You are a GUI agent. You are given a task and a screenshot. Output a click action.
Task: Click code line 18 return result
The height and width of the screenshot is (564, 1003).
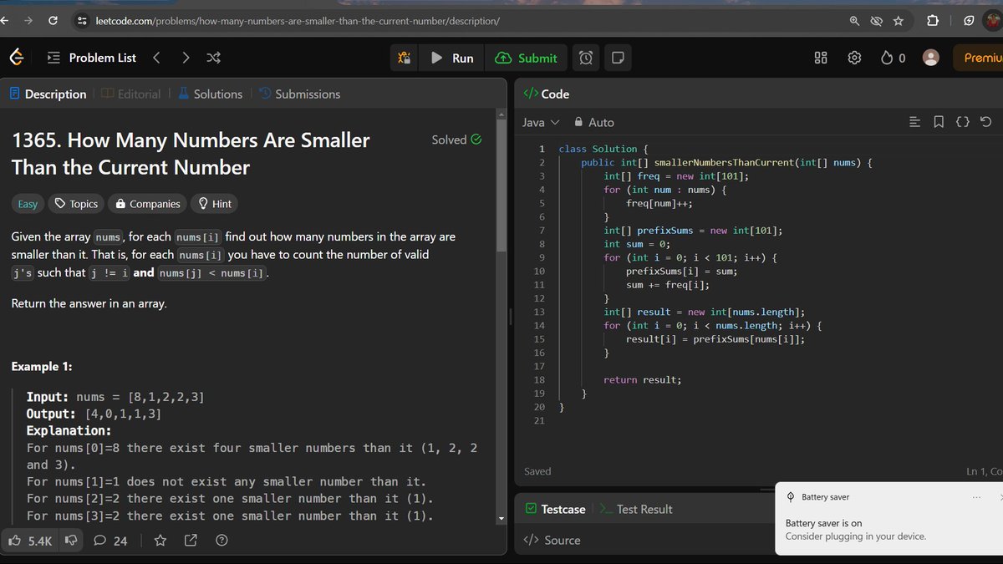[642, 379]
